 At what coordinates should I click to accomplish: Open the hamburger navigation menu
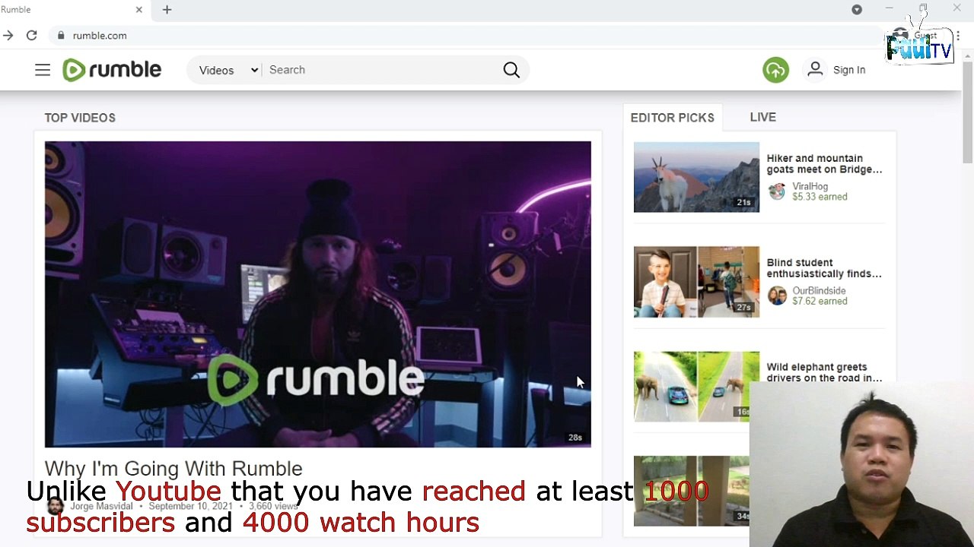tap(43, 70)
